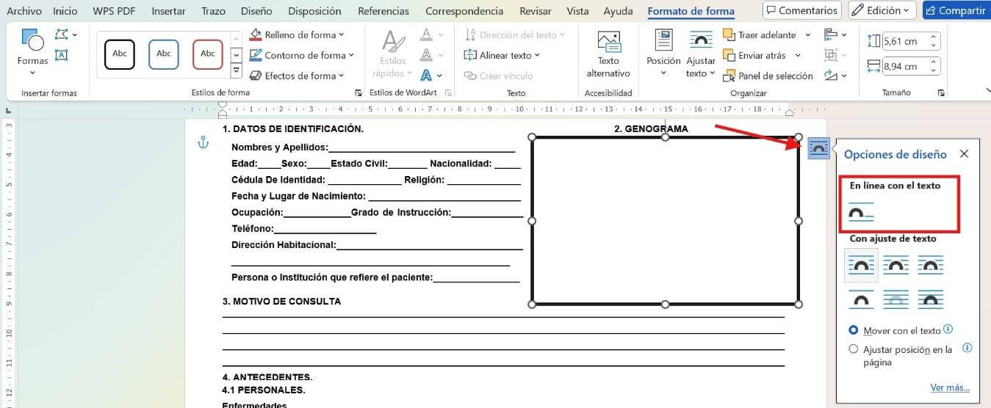This screenshot has height=408, width=991.
Task: Click Enviar atrás button
Action: tap(754, 55)
